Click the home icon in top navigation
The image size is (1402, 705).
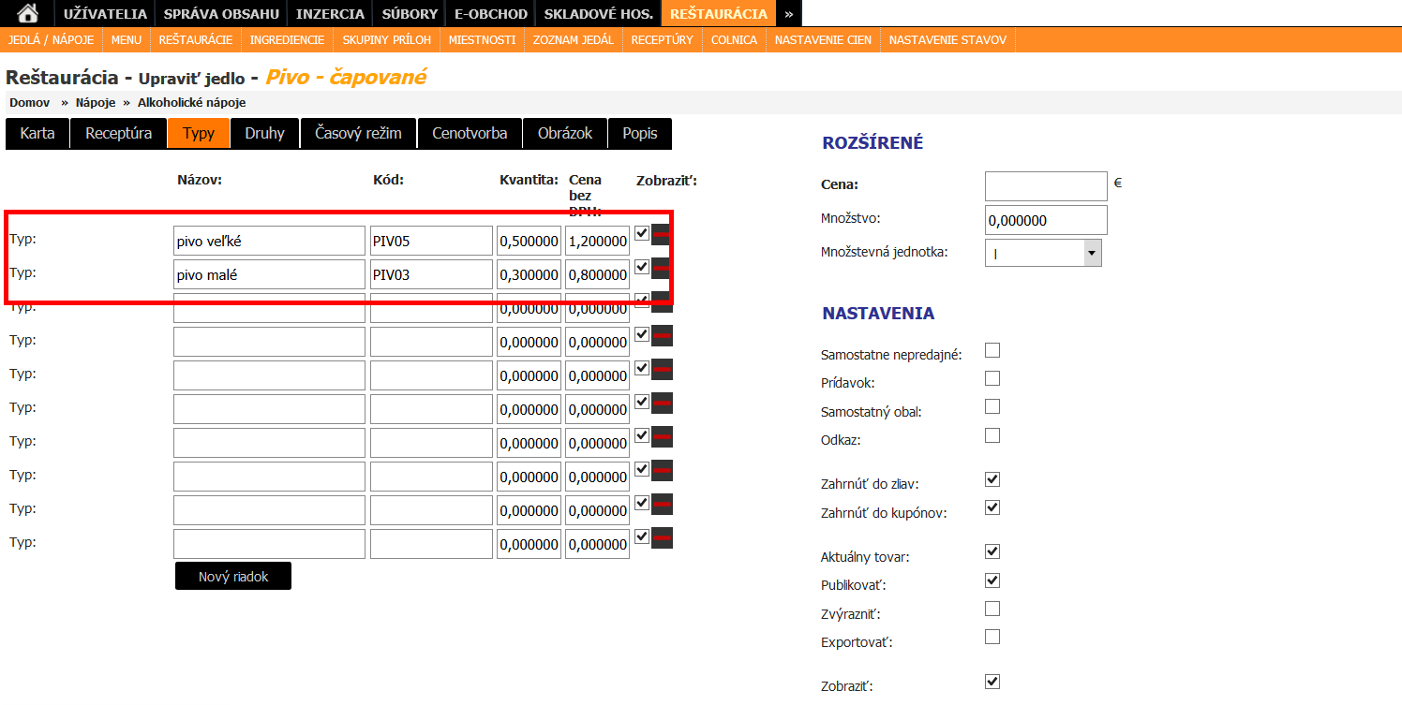click(28, 13)
